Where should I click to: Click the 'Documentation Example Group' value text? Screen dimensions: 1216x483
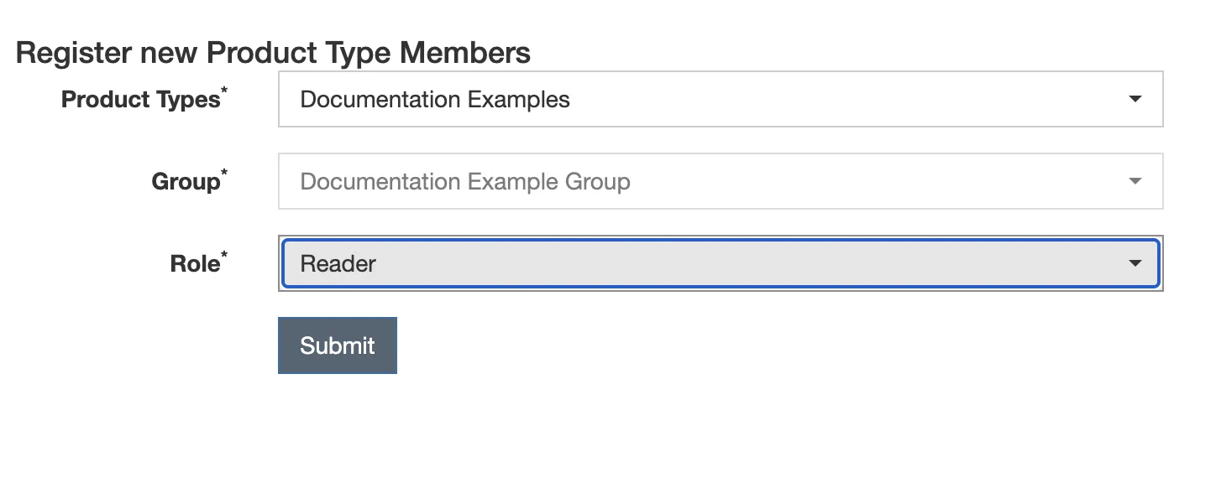465,181
